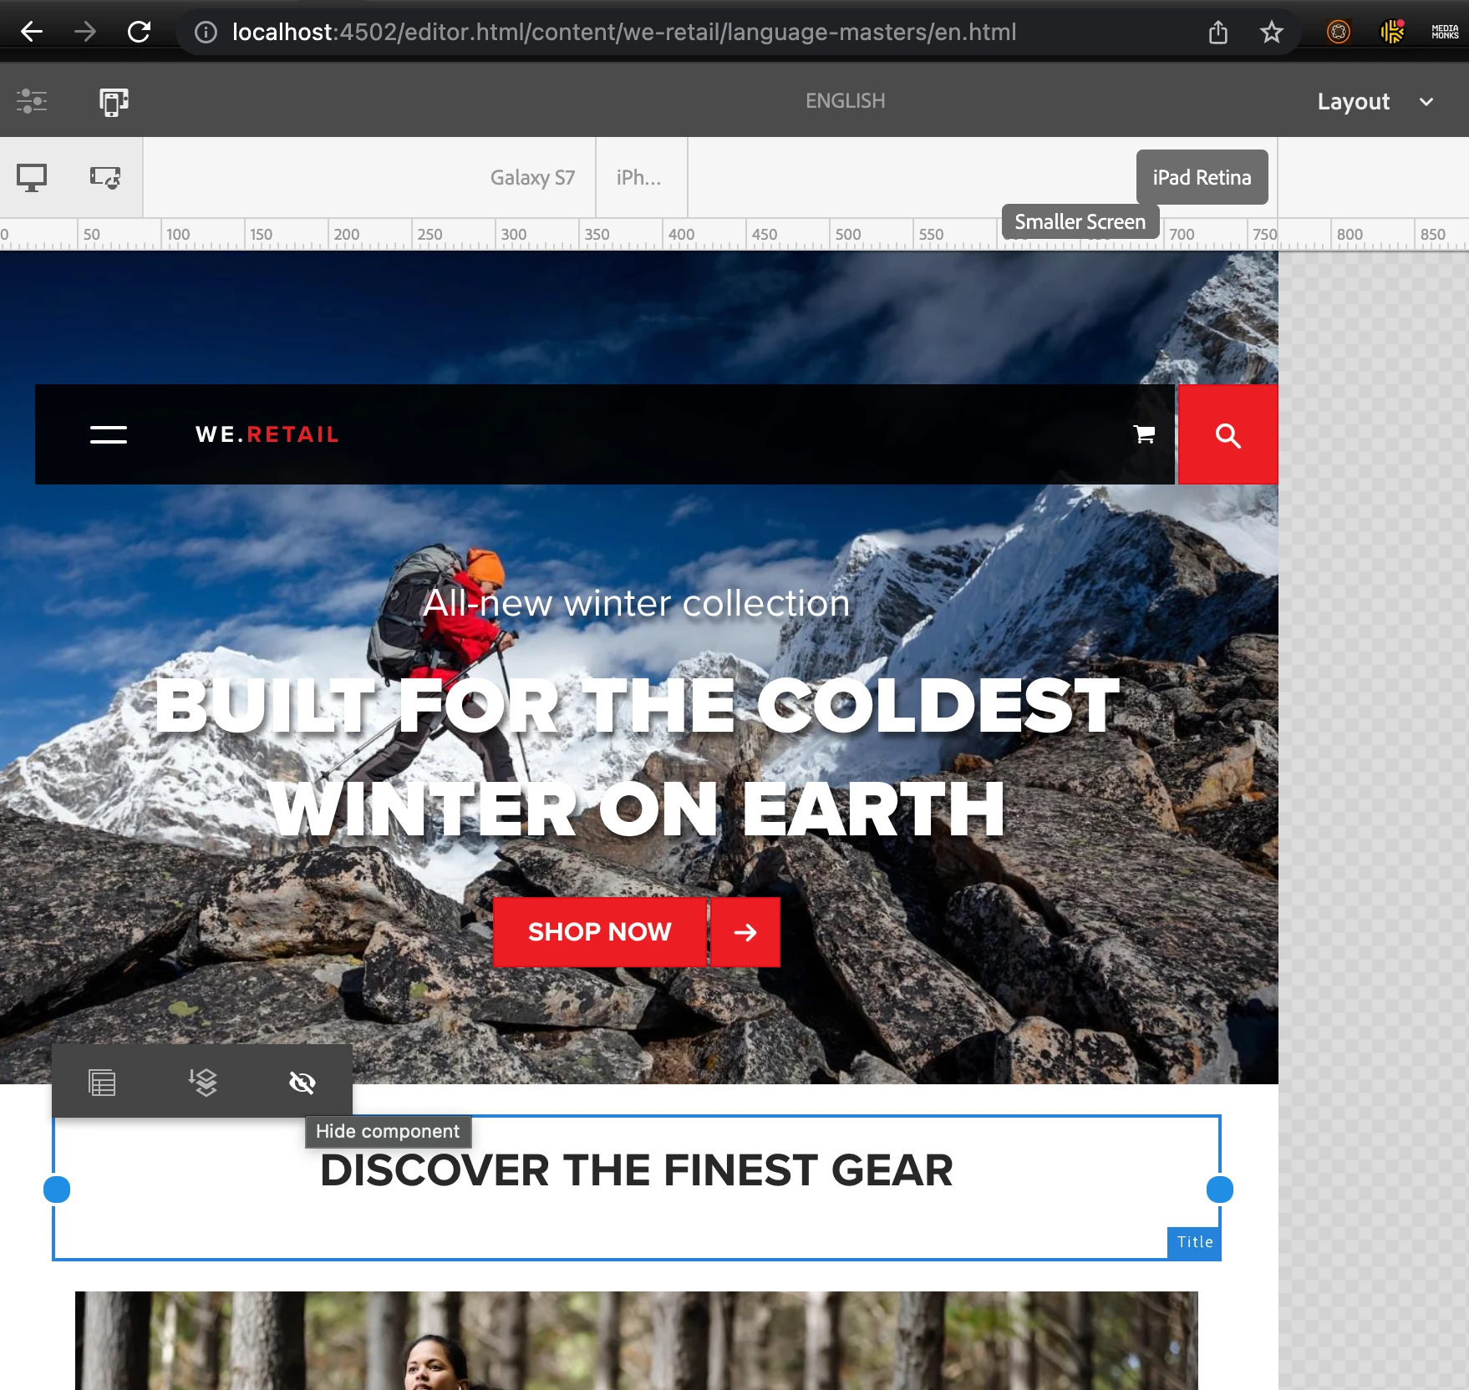The image size is (1469, 1390).
Task: Rotate device orientation icon
Action: click(x=105, y=177)
